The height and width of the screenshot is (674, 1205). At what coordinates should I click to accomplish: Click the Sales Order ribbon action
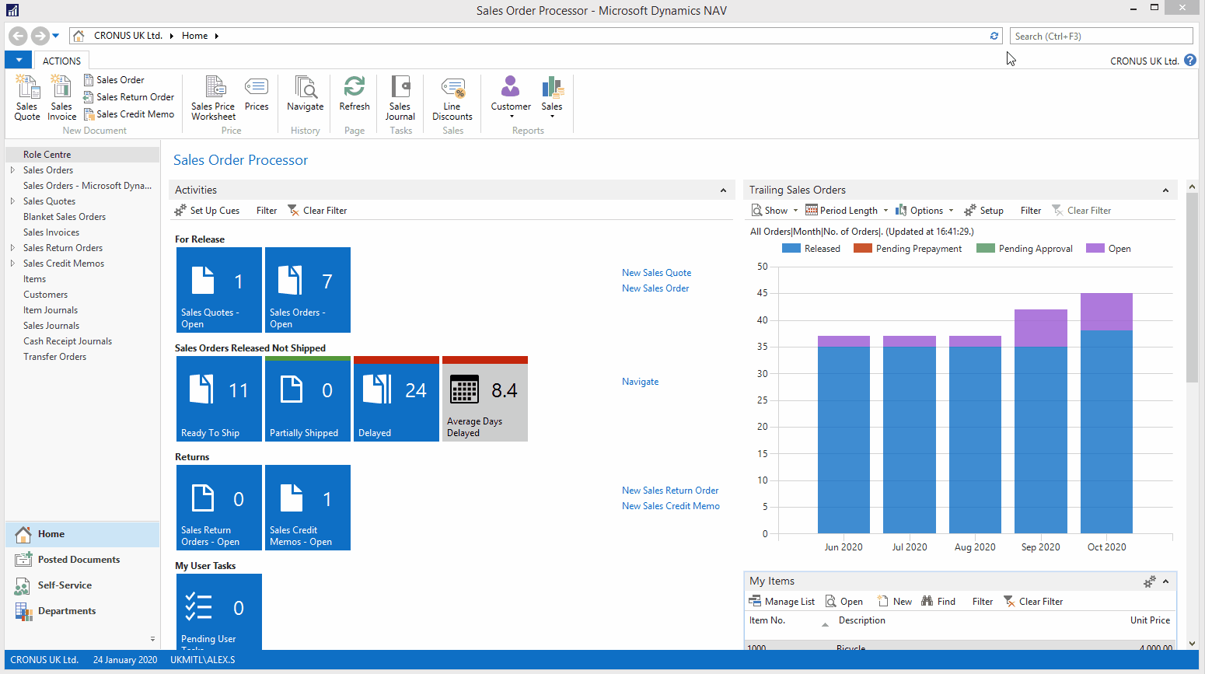(x=114, y=80)
